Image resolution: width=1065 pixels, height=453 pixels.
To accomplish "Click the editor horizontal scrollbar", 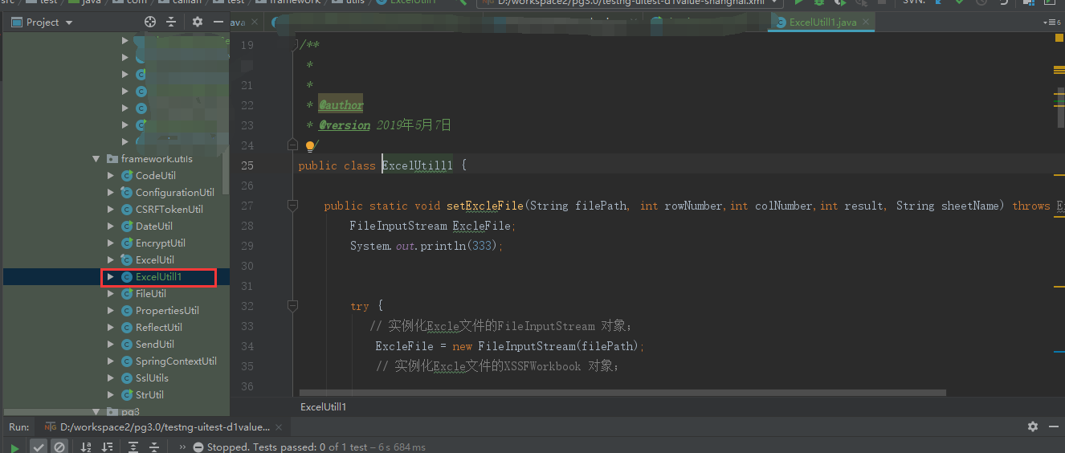I will (x=622, y=394).
